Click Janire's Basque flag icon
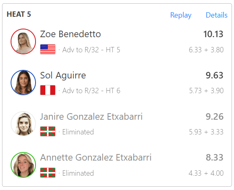The height and width of the screenshot is (190, 234). pos(48,131)
